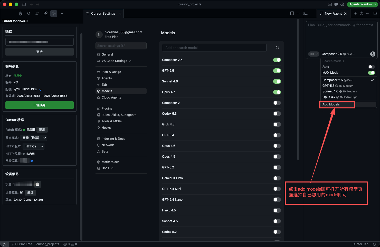380x247 pixels.
Task: Turn off the Opus 4.7 model
Action: [x=277, y=92]
